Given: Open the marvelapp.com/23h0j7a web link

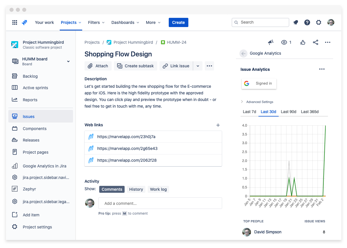Looking at the screenshot, I should pos(126,137).
